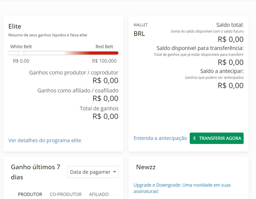Click the 'Saldo total:' heading

(230, 25)
